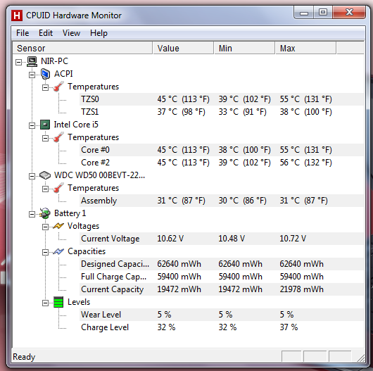Open the Edit menu
Image resolution: width=373 pixels, height=371 pixels.
click(46, 33)
